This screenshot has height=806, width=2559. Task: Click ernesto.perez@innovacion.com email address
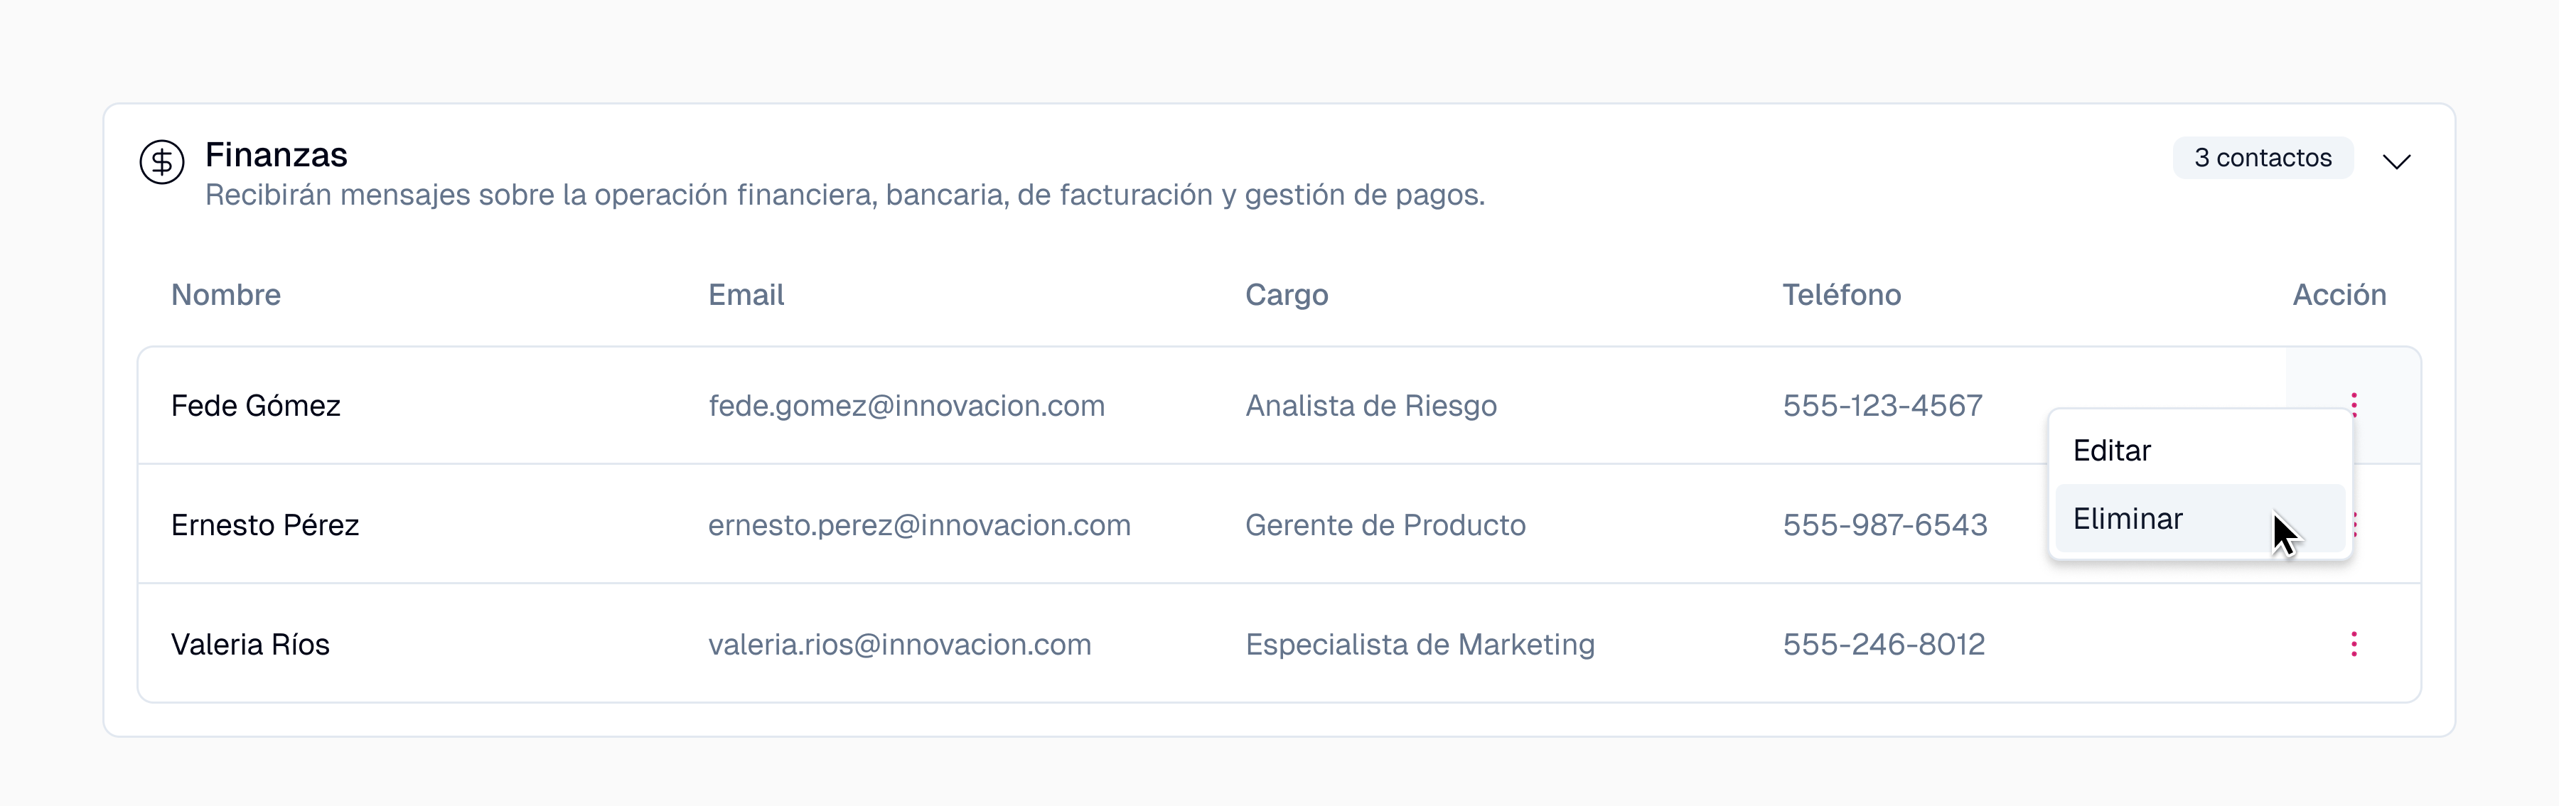(919, 525)
